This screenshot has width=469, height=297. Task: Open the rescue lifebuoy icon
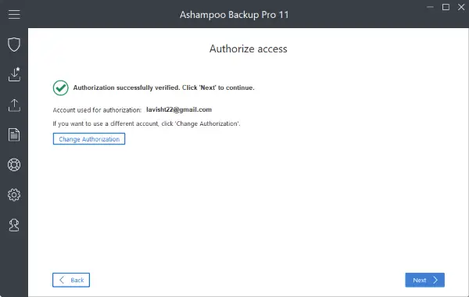(14, 165)
